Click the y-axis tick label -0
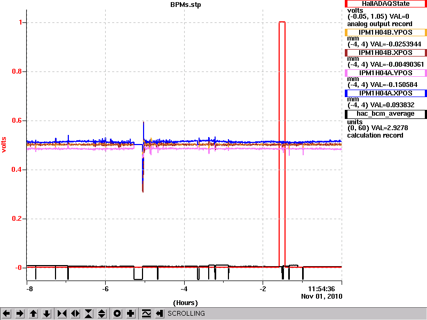The image size is (427, 320). 18,268
